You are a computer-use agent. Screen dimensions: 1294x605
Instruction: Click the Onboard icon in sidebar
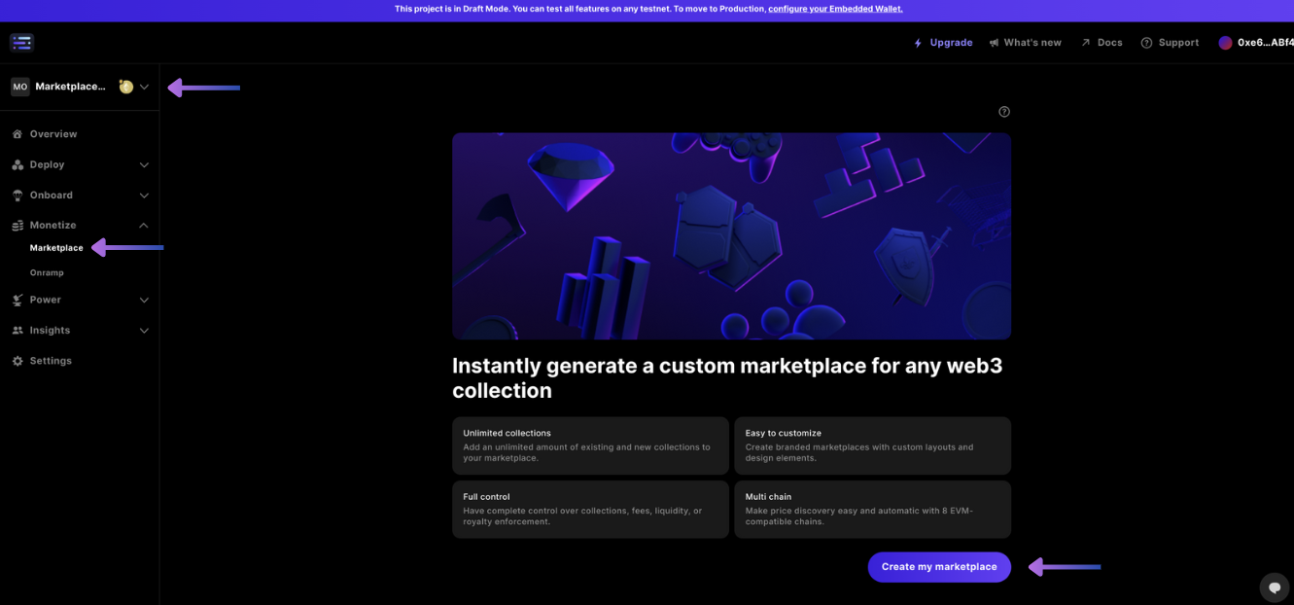click(16, 195)
